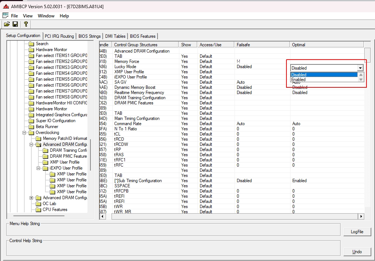Switch to the BIOS Features tab
This screenshot has height=261, width=375.
click(x=143, y=36)
